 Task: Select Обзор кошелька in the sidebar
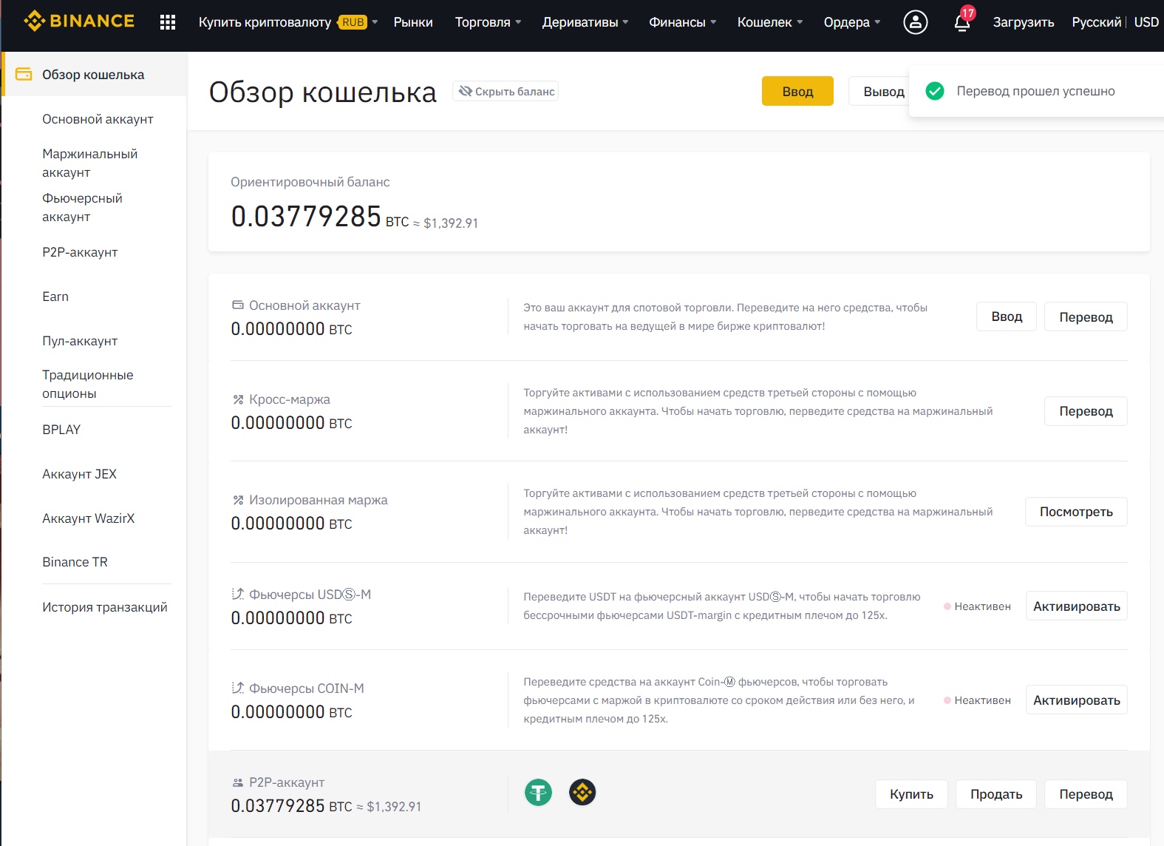tap(95, 74)
